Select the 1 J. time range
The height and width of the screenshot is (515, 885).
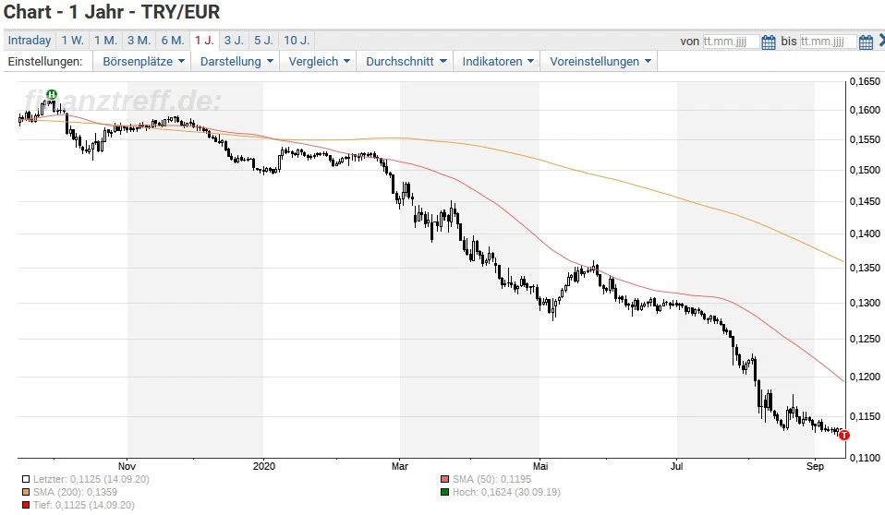point(204,41)
